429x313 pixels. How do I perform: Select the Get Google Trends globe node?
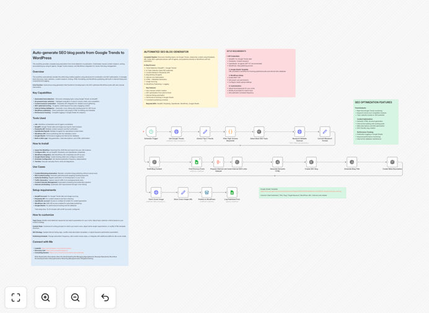pos(176,131)
